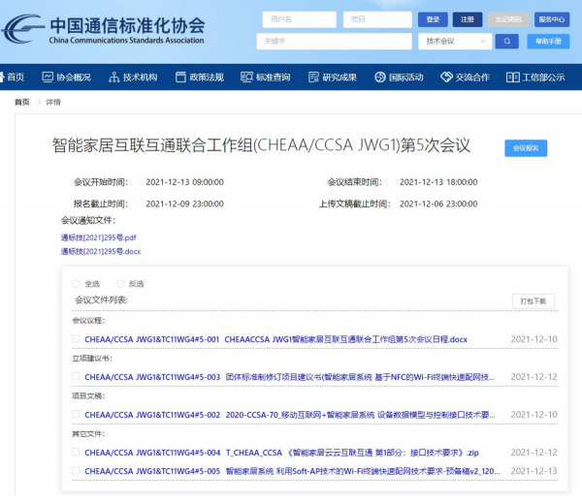Check the box for file #5-004
Screen dimensions: 582x504
(x=76, y=452)
